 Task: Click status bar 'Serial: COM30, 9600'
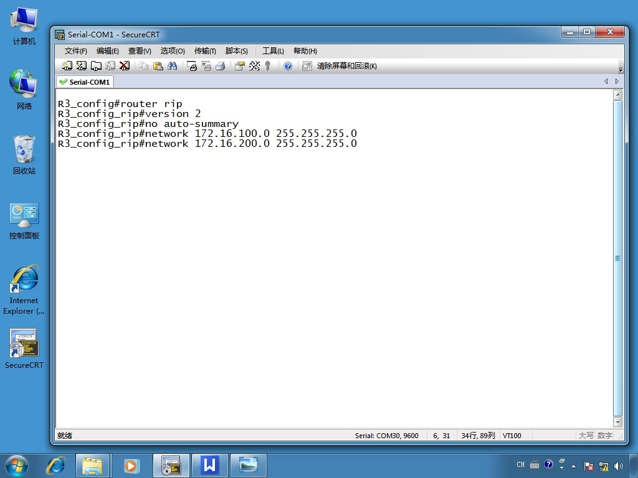pos(386,436)
